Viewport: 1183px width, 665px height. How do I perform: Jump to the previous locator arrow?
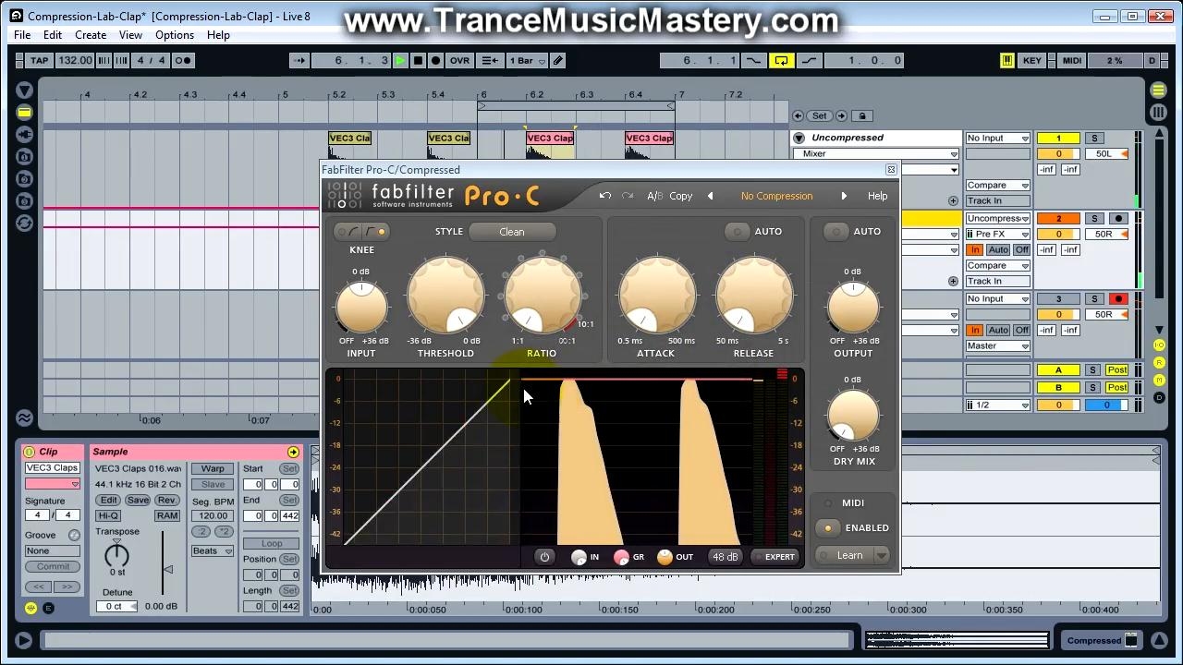[x=798, y=116]
